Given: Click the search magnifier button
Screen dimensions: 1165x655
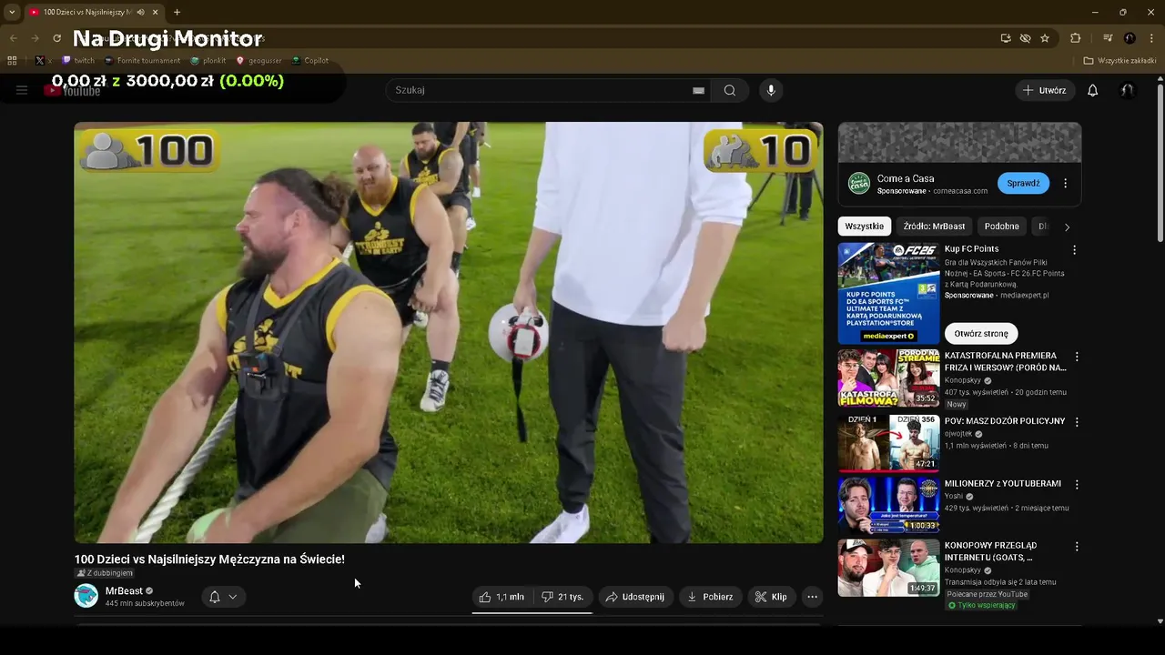Looking at the screenshot, I should 730,90.
